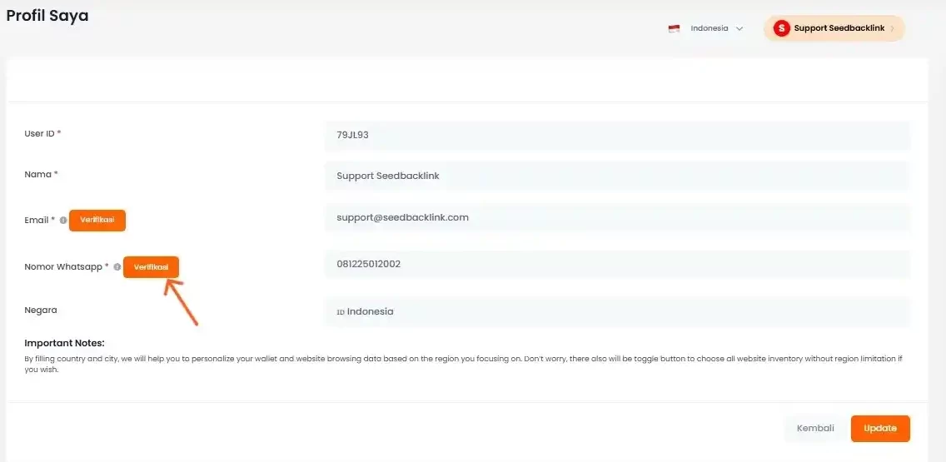Viewport: 946px width, 462px height.
Task: Click the info icon beside Nomor Whatsapp
Action: [x=117, y=267]
